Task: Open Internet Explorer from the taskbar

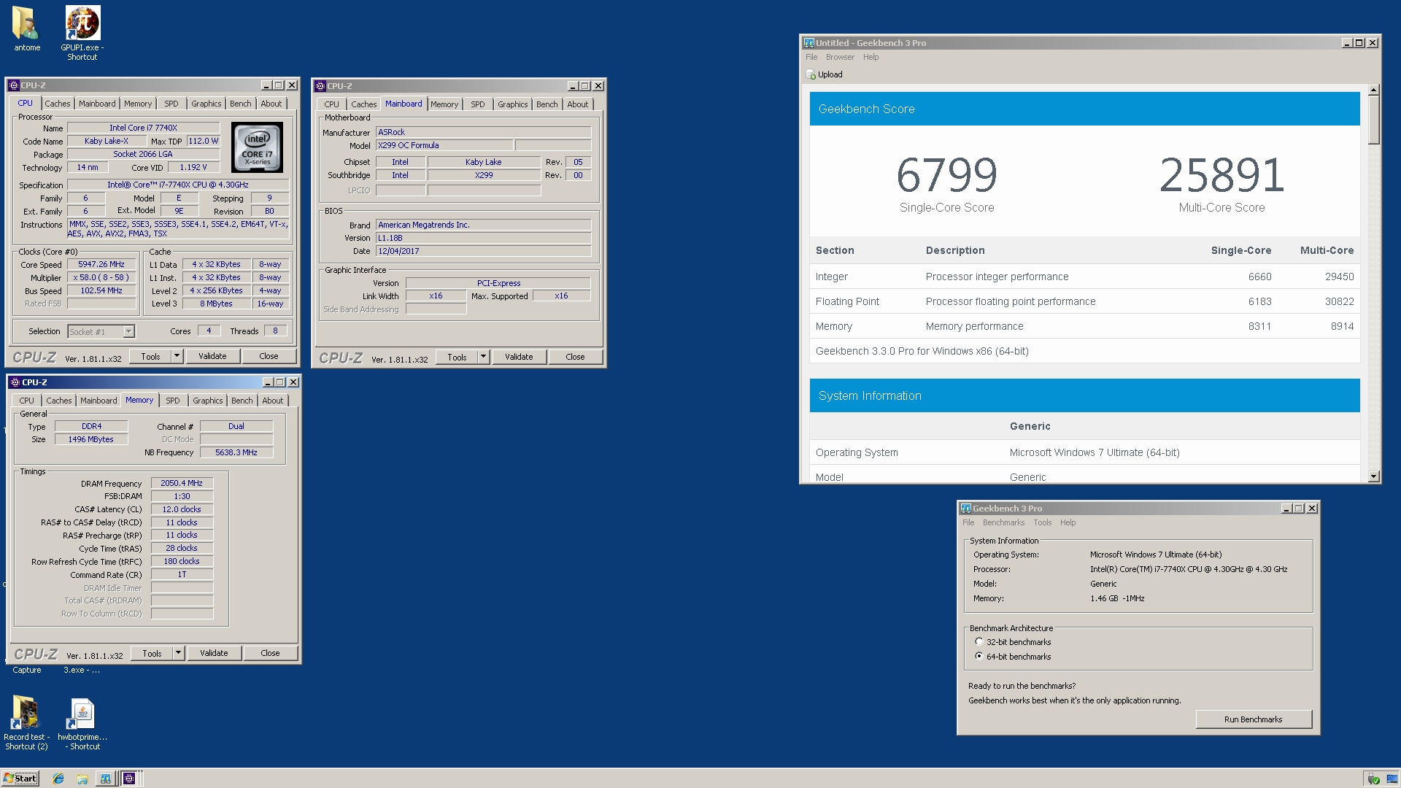Action: tap(58, 779)
